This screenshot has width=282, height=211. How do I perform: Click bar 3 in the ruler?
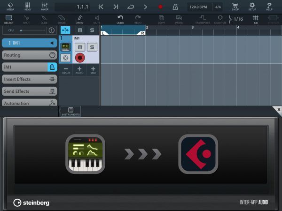pos(193,28)
